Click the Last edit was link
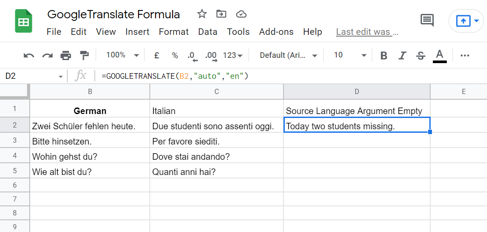The width and height of the screenshot is (487, 232). click(367, 32)
